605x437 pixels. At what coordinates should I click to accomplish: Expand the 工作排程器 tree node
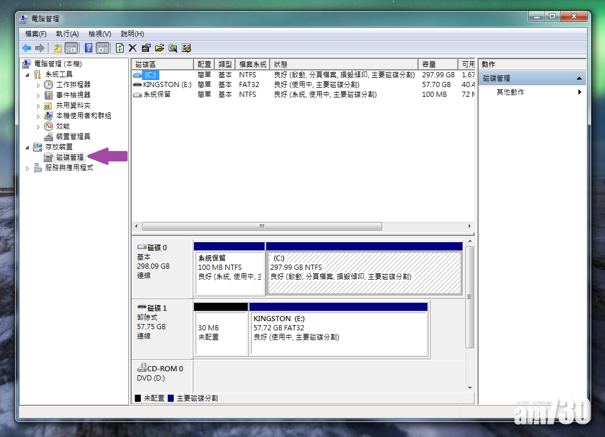click(x=39, y=85)
